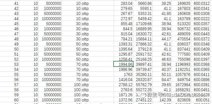Click cell with value 784.21
The image size is (212, 104).
123,39
